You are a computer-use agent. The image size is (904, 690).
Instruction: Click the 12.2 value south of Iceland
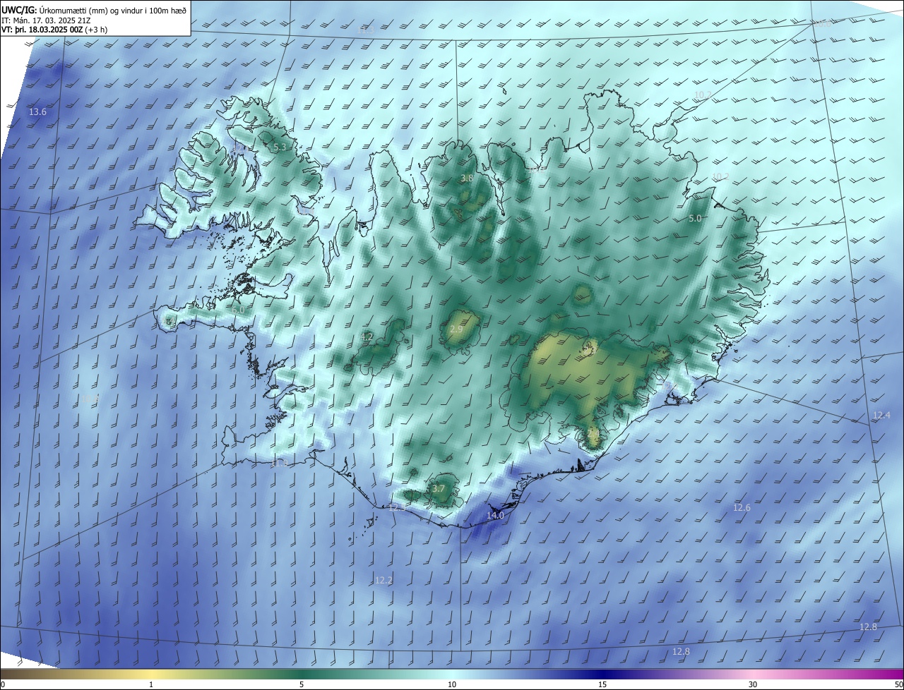click(x=383, y=581)
